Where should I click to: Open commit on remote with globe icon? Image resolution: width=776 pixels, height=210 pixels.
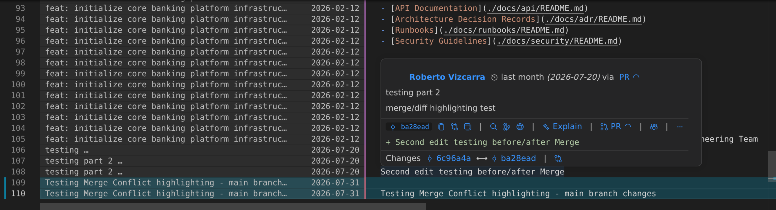(520, 127)
